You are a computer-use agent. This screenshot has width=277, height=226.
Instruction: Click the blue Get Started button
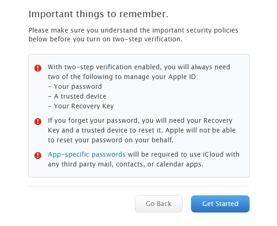tap(220, 204)
